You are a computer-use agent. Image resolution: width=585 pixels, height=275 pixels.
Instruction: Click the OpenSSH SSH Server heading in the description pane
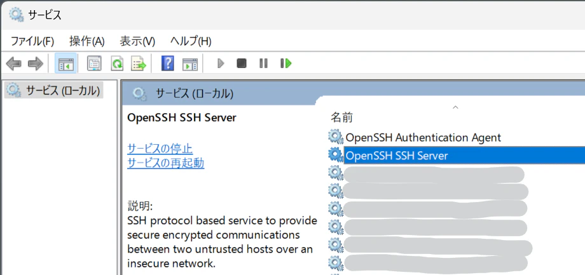click(182, 117)
